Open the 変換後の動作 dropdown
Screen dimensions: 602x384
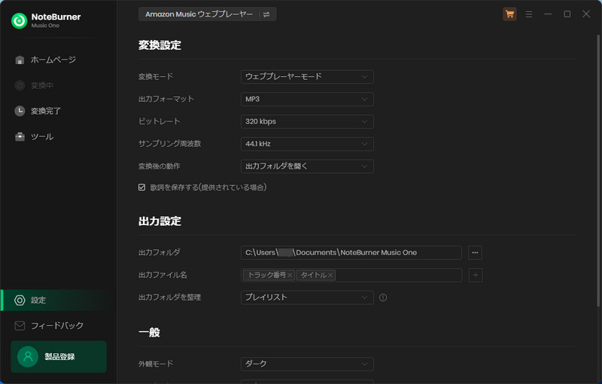pyautogui.click(x=307, y=166)
